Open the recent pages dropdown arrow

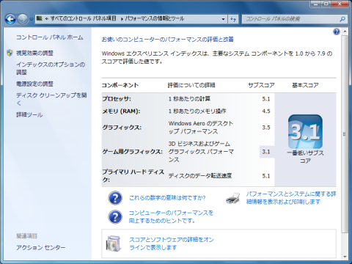[x=32, y=19]
